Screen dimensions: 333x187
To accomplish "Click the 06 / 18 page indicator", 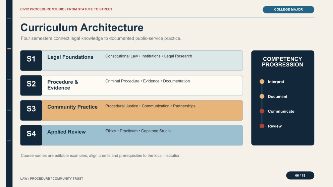I will 300,176.
